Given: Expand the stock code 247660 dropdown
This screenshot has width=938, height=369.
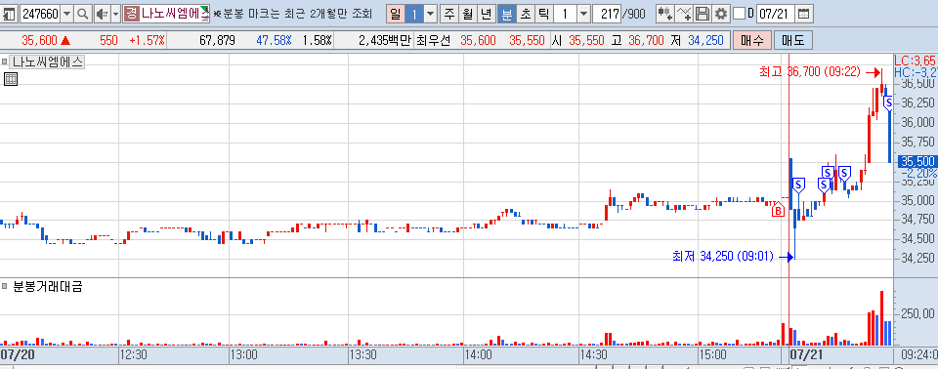Looking at the screenshot, I should pos(67,13).
